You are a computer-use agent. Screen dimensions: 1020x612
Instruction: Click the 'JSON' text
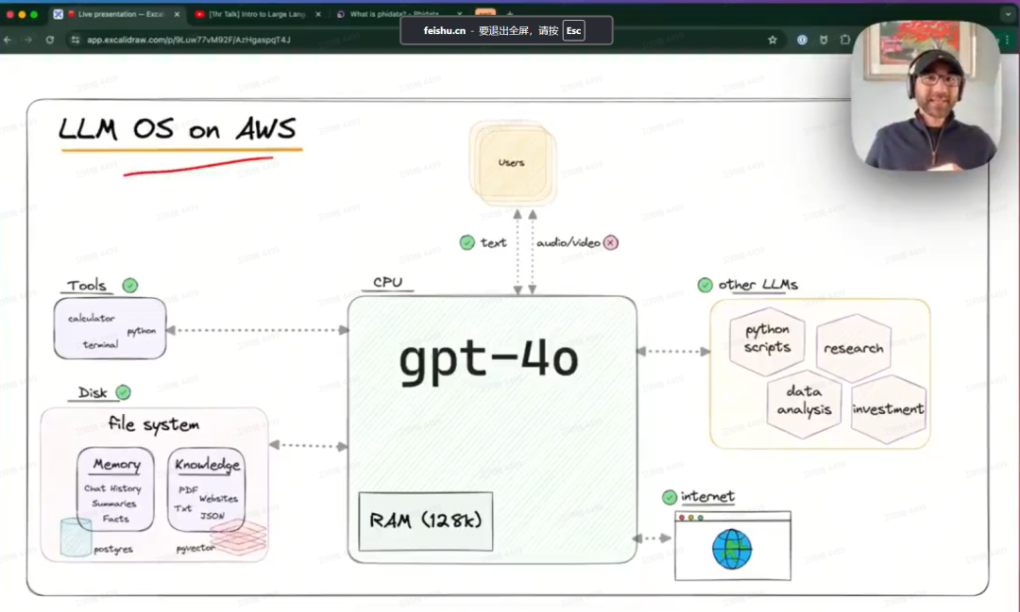(212, 516)
